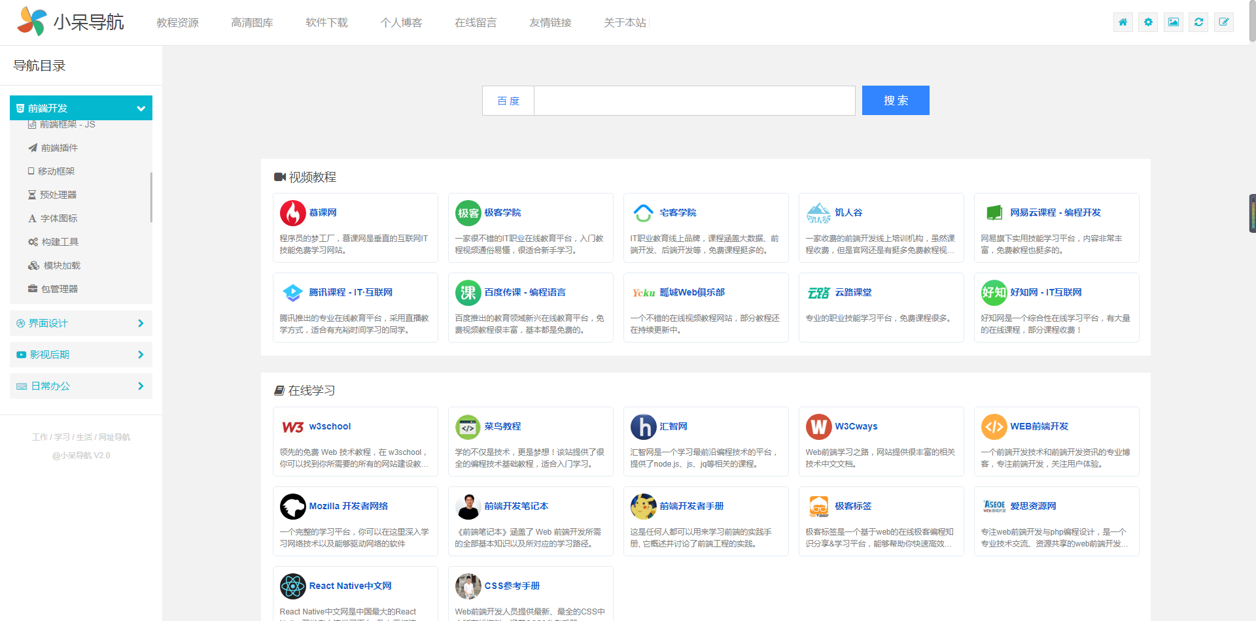Click the home icon in top-right toolbar
Image resolution: width=1256 pixels, height=621 pixels.
click(x=1123, y=22)
